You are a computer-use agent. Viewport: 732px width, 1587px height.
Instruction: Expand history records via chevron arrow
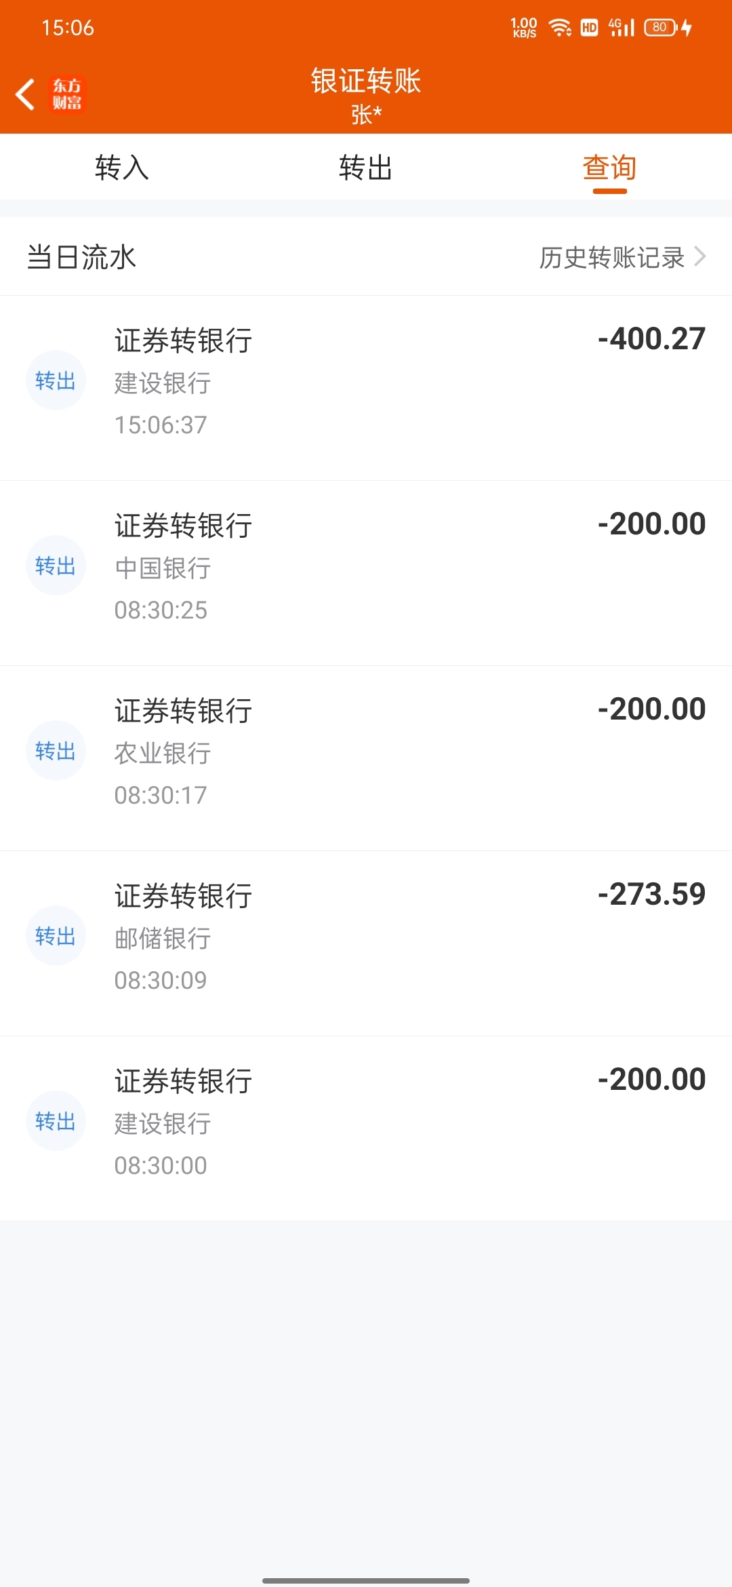pyautogui.click(x=700, y=257)
